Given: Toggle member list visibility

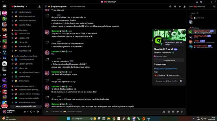Looking at the screenshot, I should pyautogui.click(x=184, y=6).
